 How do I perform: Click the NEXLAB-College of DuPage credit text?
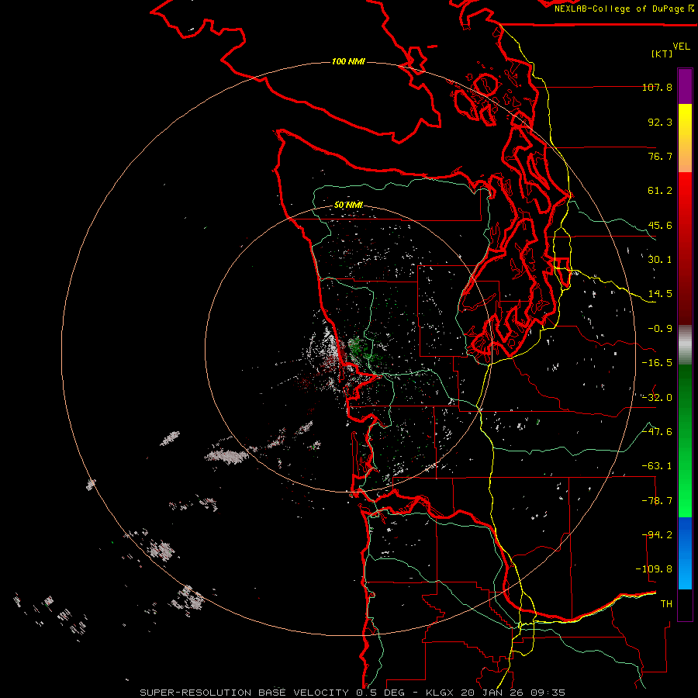coord(624,9)
